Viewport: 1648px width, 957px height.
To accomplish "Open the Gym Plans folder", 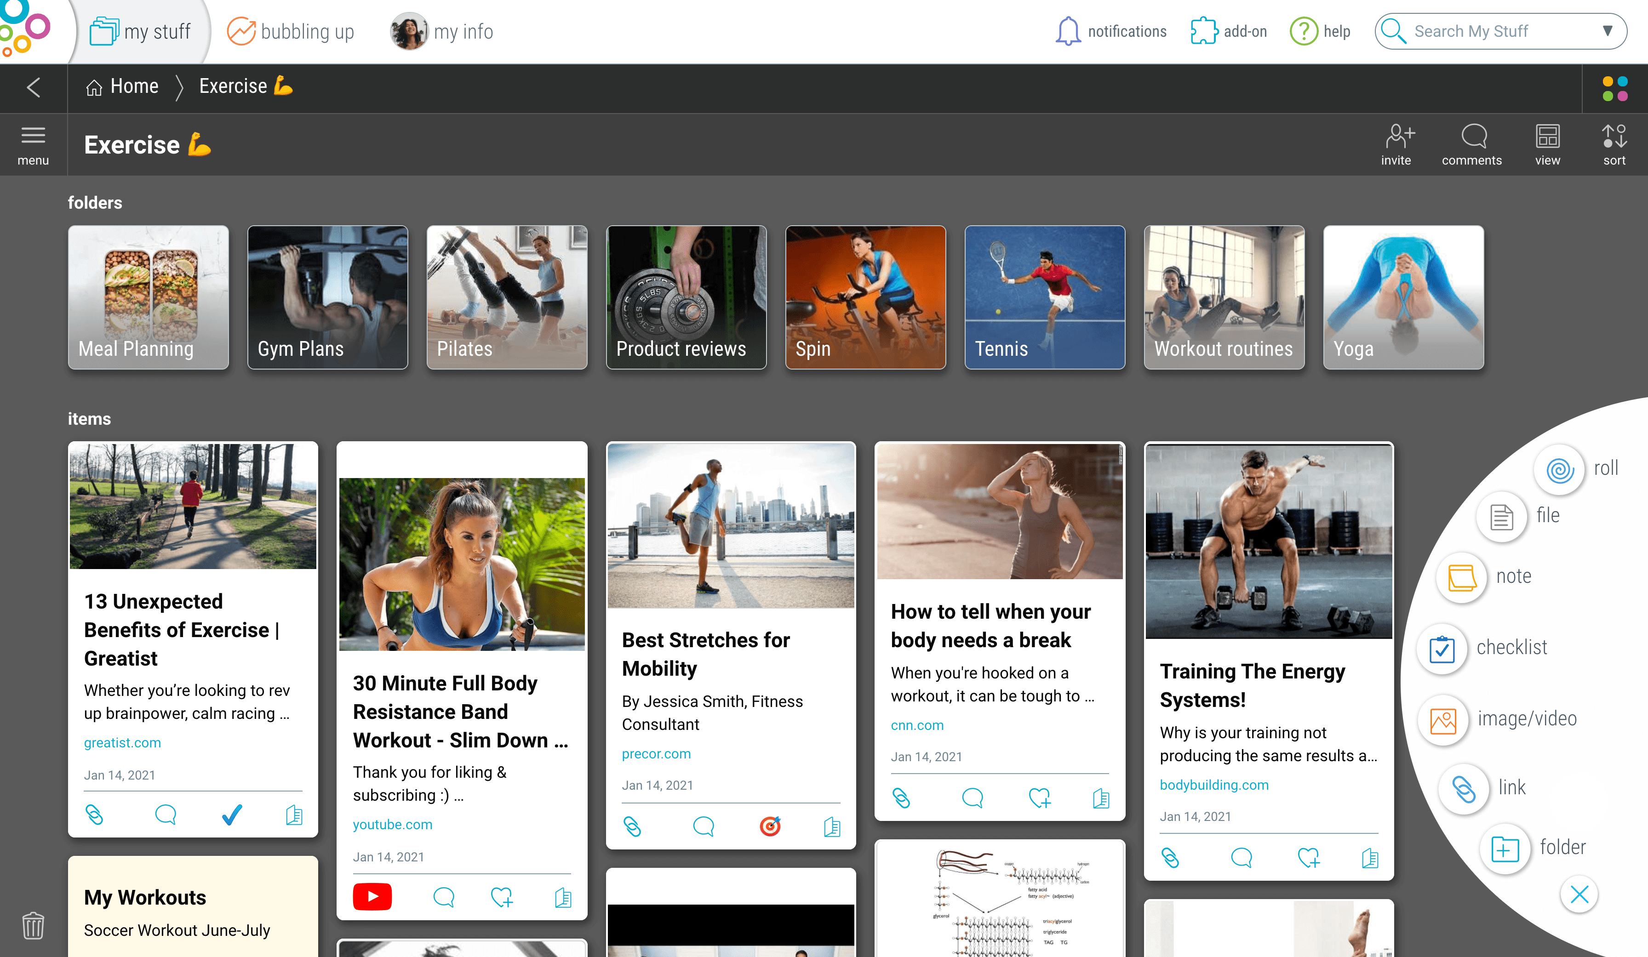I will 328,297.
